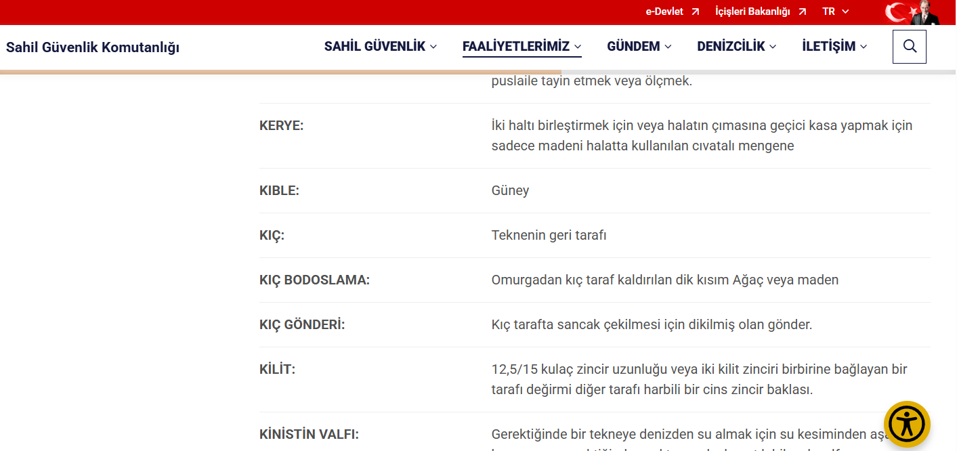Screen dimensions: 957x451
Task: Select the KIÇ: term
Action: pyautogui.click(x=272, y=235)
